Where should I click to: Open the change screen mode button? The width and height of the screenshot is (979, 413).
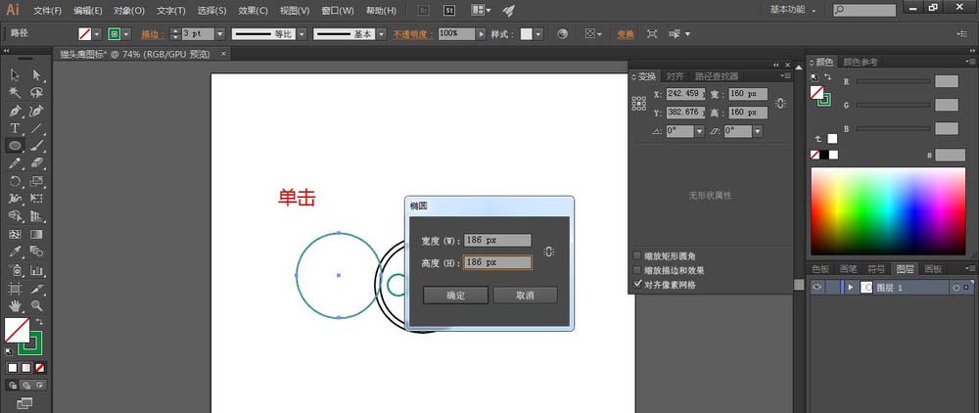24,403
